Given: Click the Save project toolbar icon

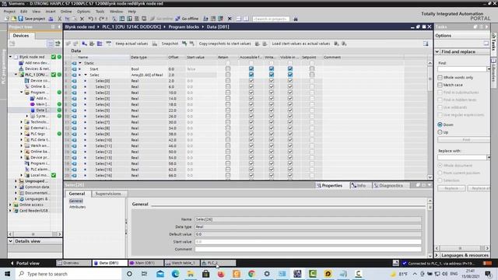Looking at the screenshot, I should click(x=21, y=19).
